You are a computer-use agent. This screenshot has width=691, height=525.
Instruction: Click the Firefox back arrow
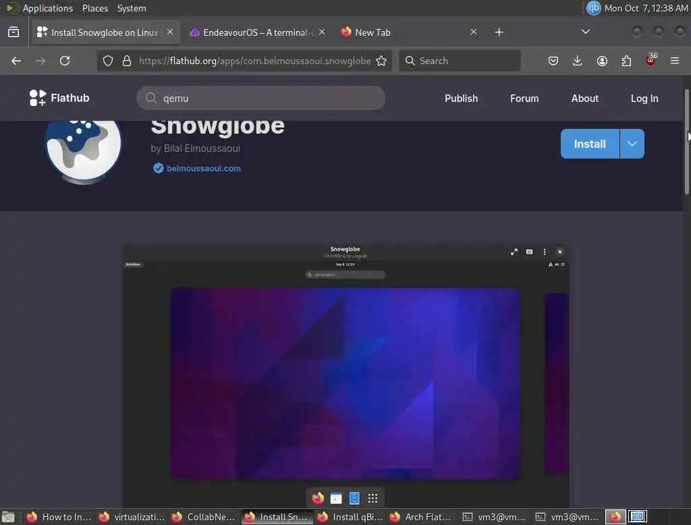[x=16, y=61]
